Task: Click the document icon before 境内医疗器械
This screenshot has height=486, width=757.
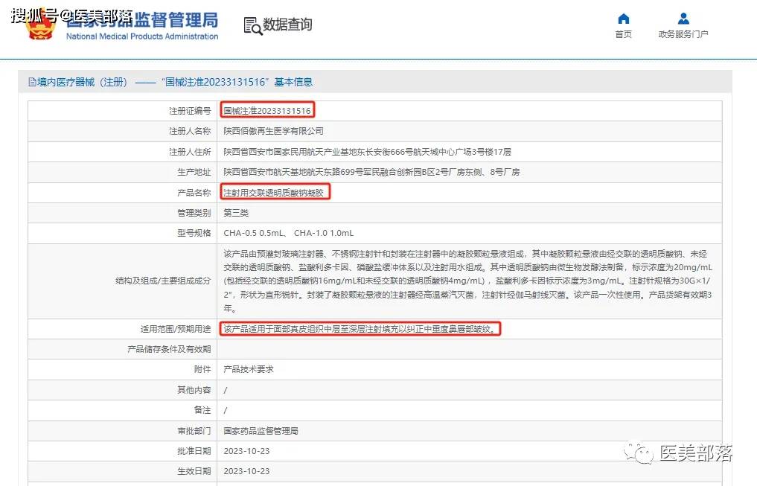Action: (32, 82)
